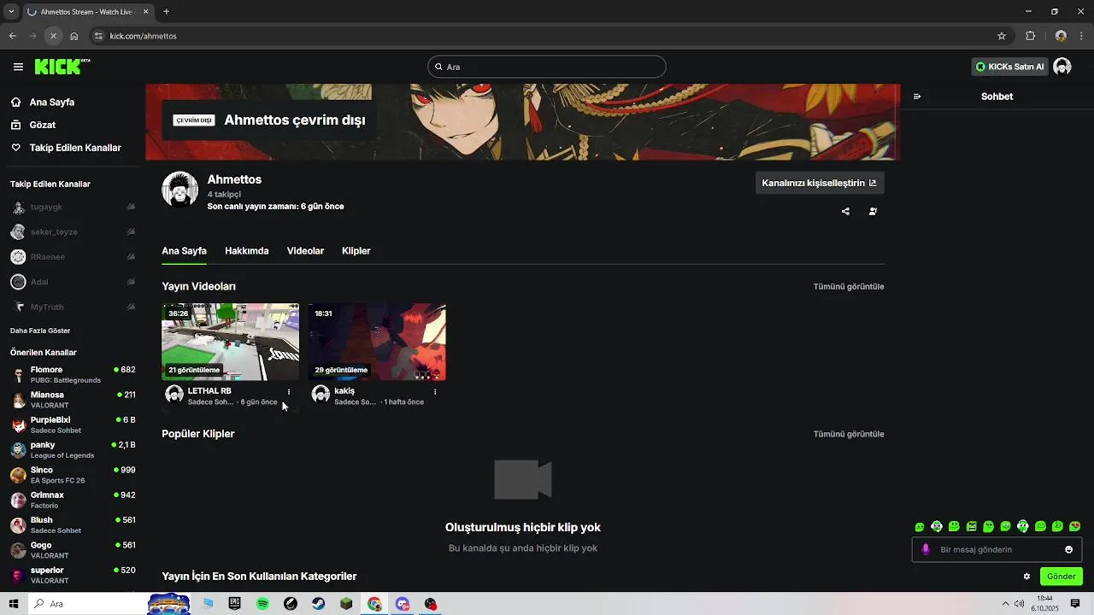The height and width of the screenshot is (615, 1094).
Task: Focus the Ara search field on Kick
Action: pos(546,67)
